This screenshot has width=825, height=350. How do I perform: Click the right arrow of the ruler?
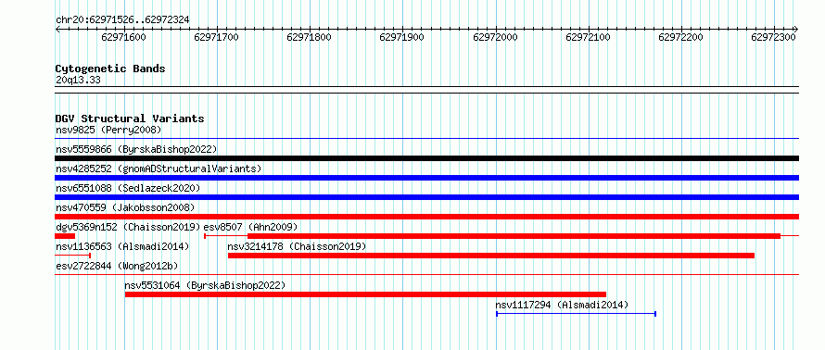point(795,30)
